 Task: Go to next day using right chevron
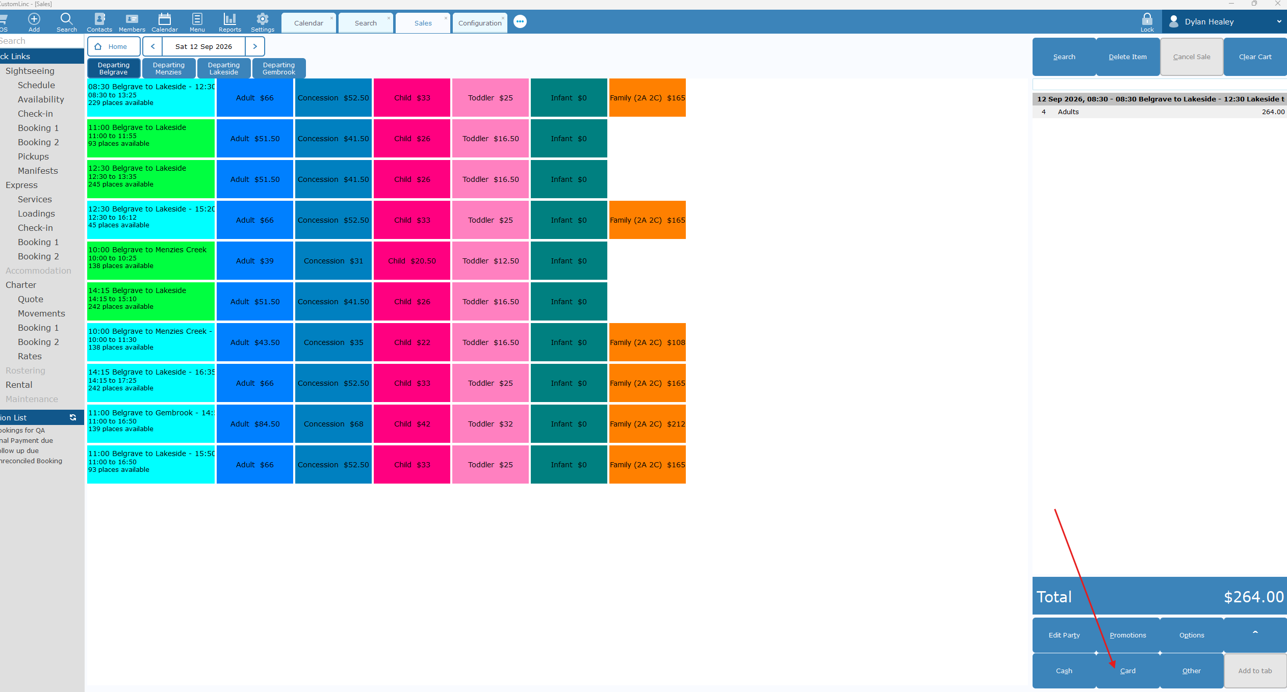click(x=255, y=46)
